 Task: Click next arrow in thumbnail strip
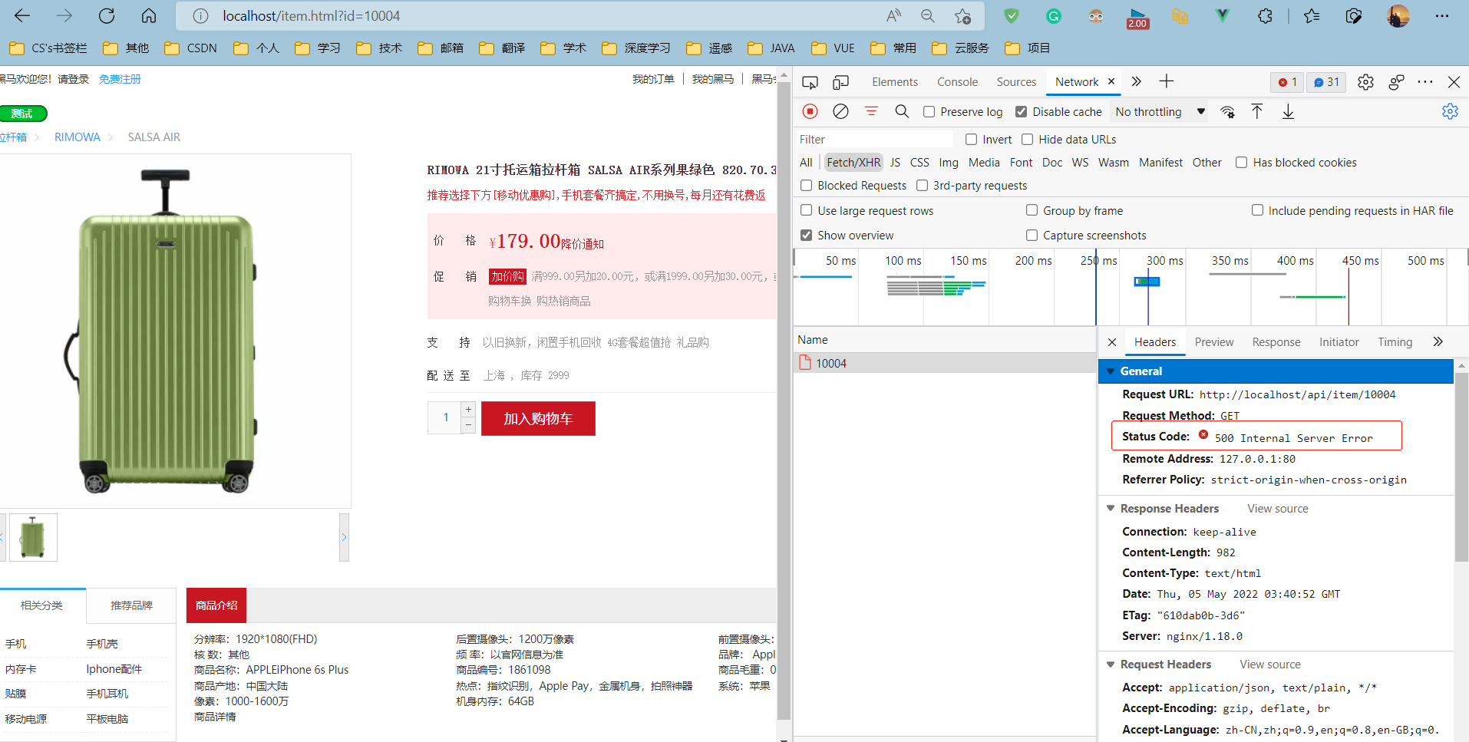344,537
